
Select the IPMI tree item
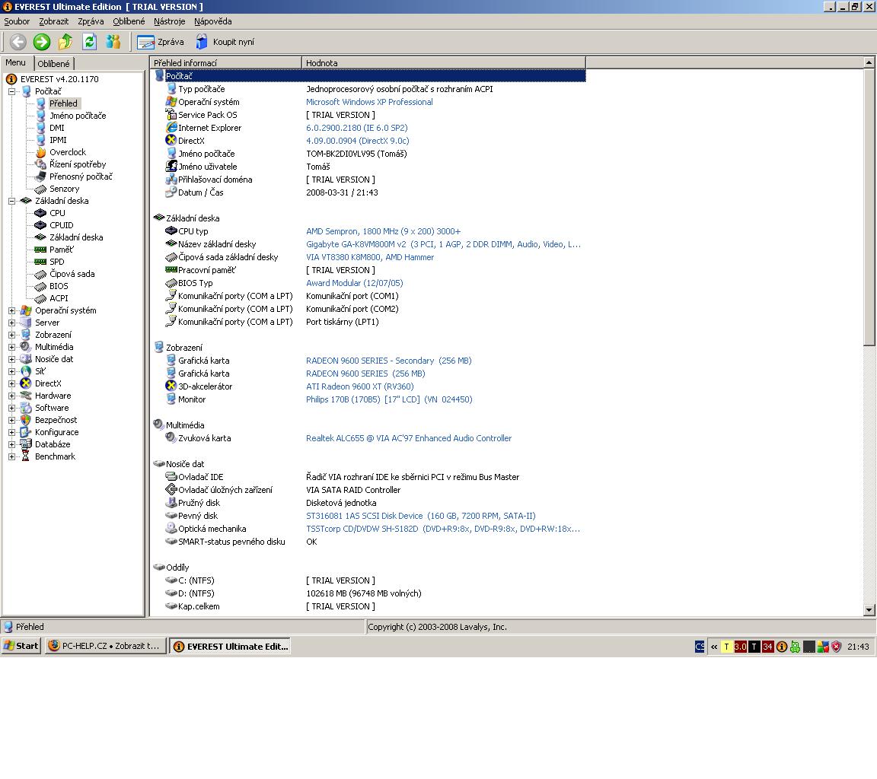[58, 140]
